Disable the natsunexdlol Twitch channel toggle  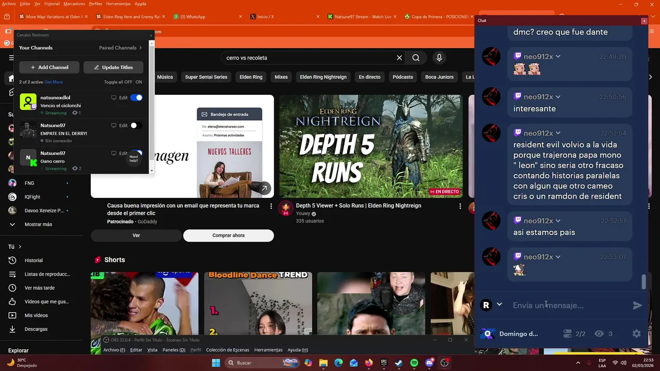(136, 97)
